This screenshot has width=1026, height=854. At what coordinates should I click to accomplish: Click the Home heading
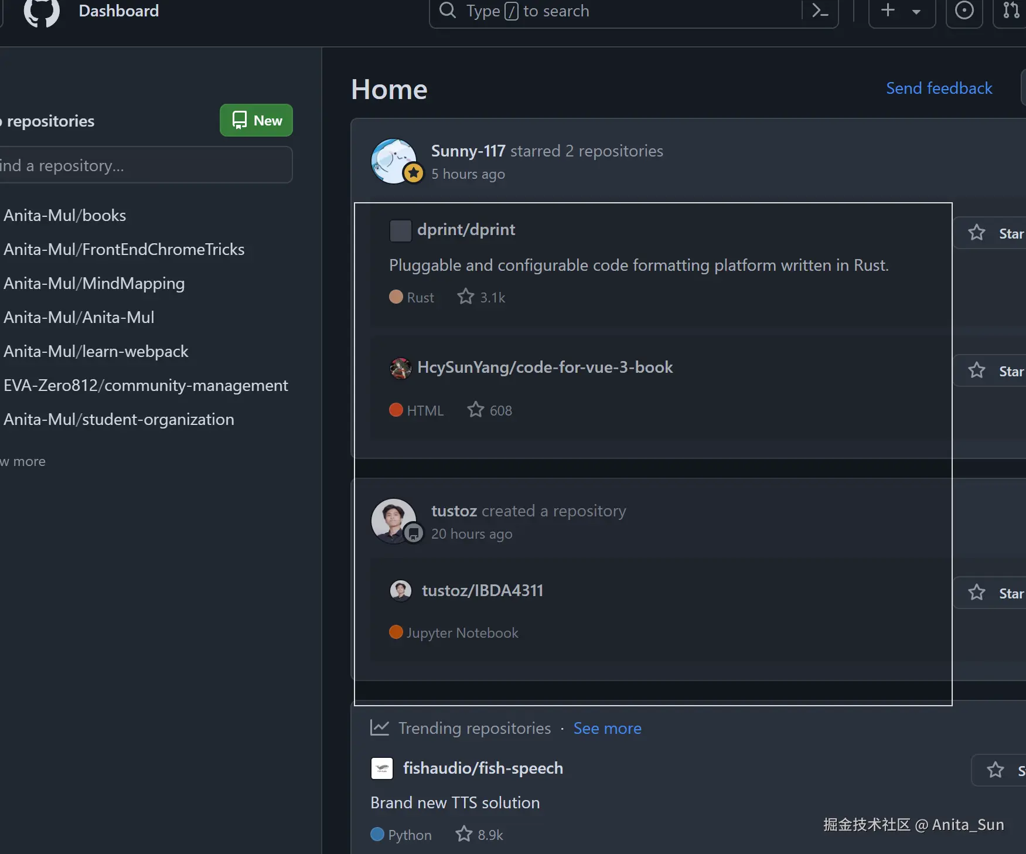389,90
